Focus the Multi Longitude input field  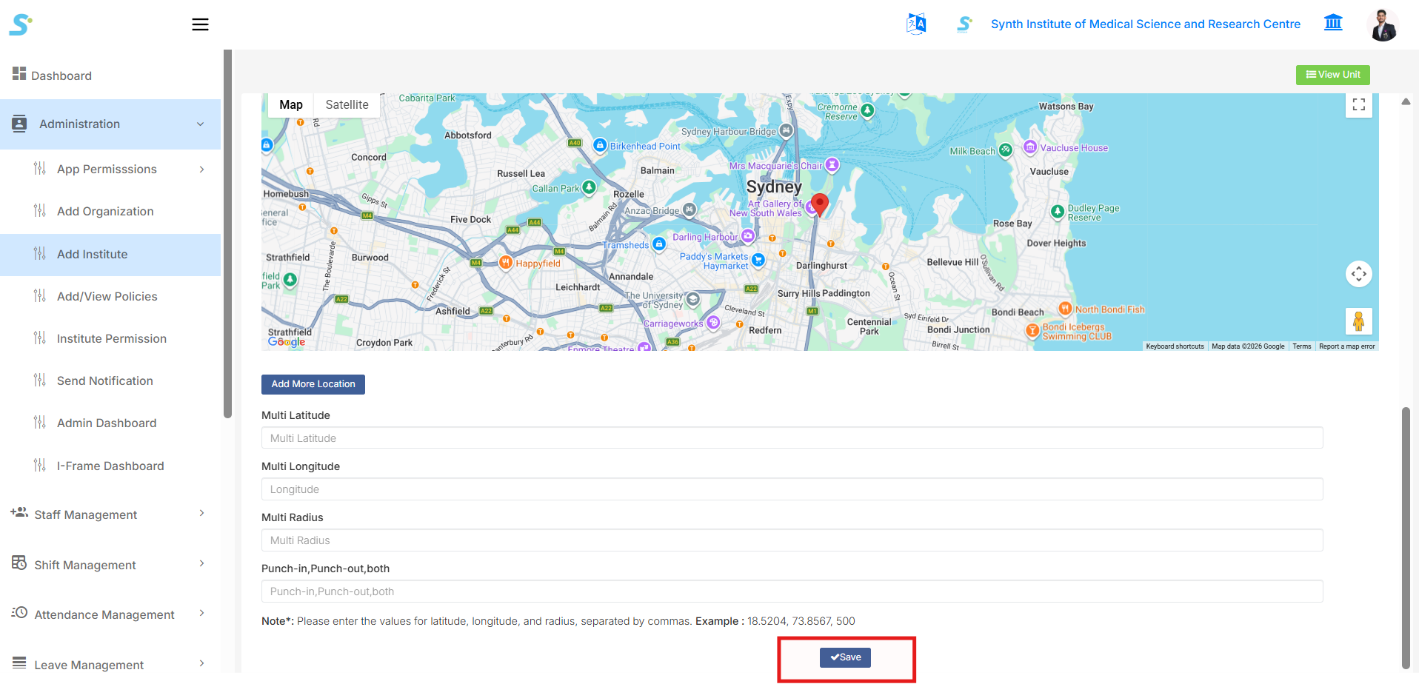(x=792, y=489)
